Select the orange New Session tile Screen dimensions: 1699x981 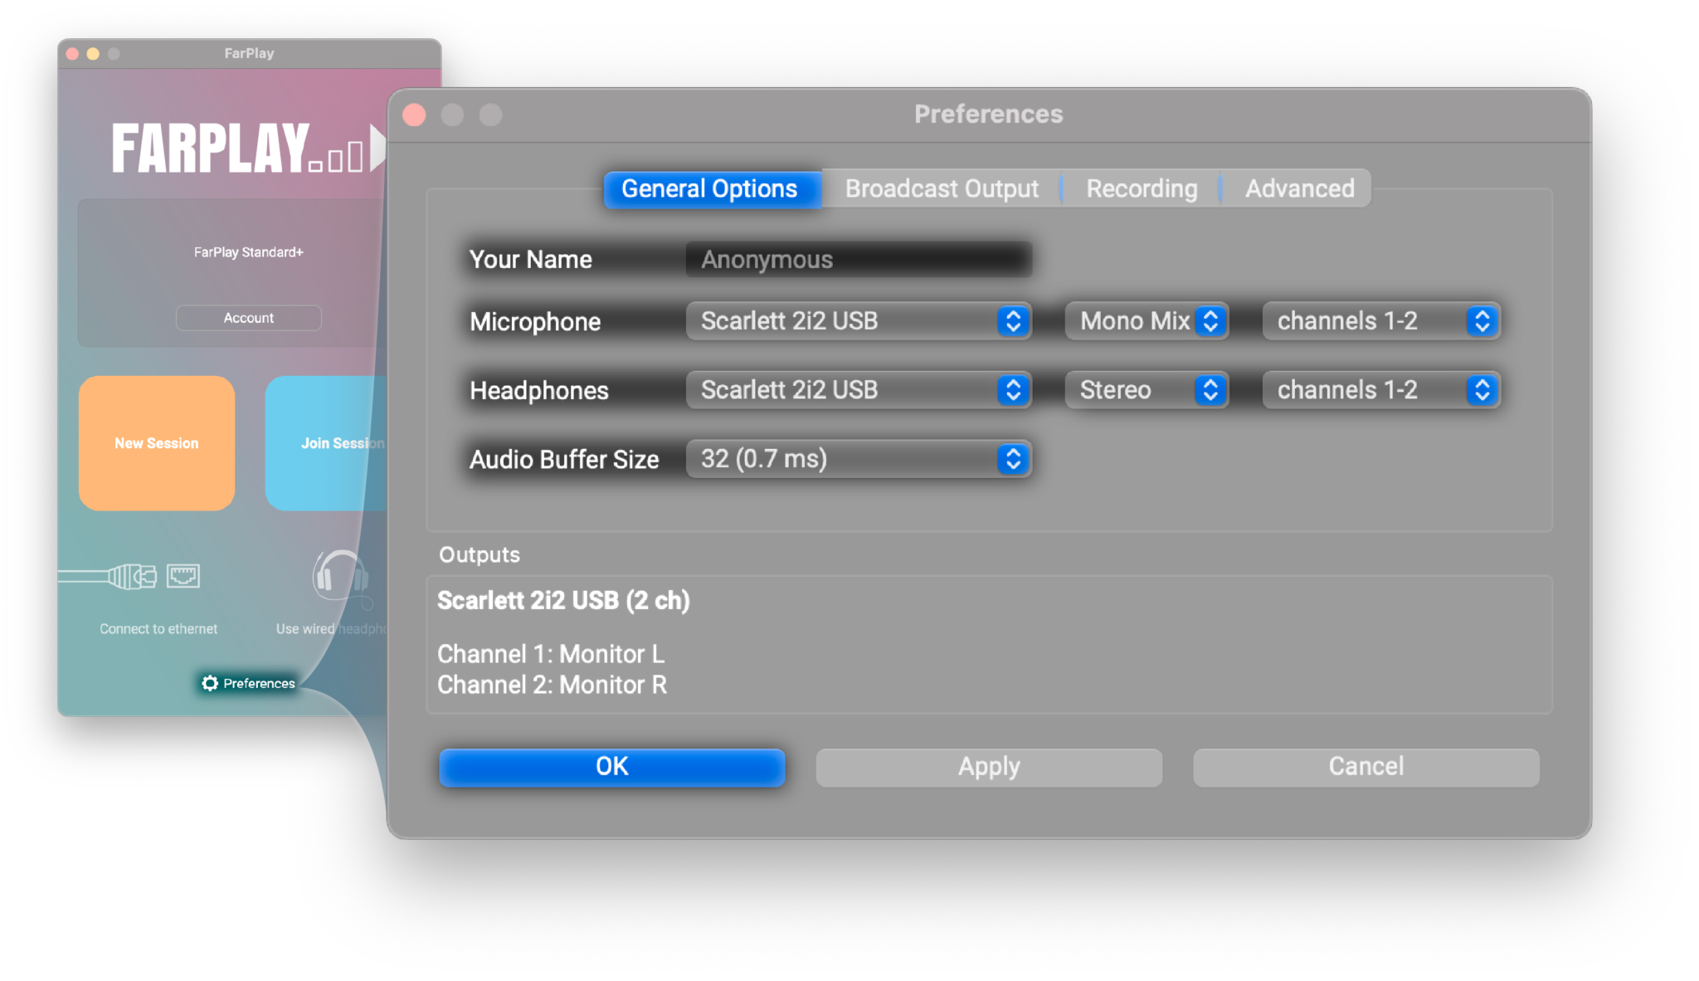(156, 442)
